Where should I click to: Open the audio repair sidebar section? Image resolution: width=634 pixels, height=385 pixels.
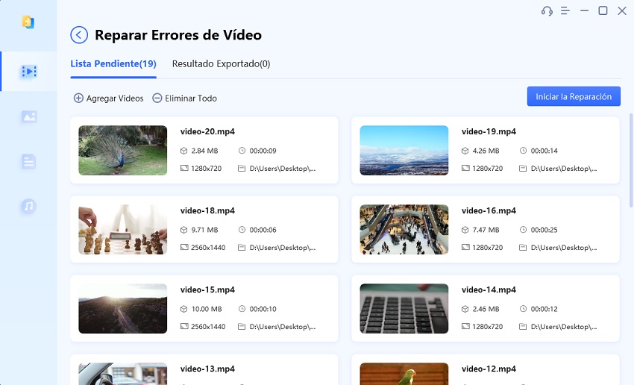28,206
